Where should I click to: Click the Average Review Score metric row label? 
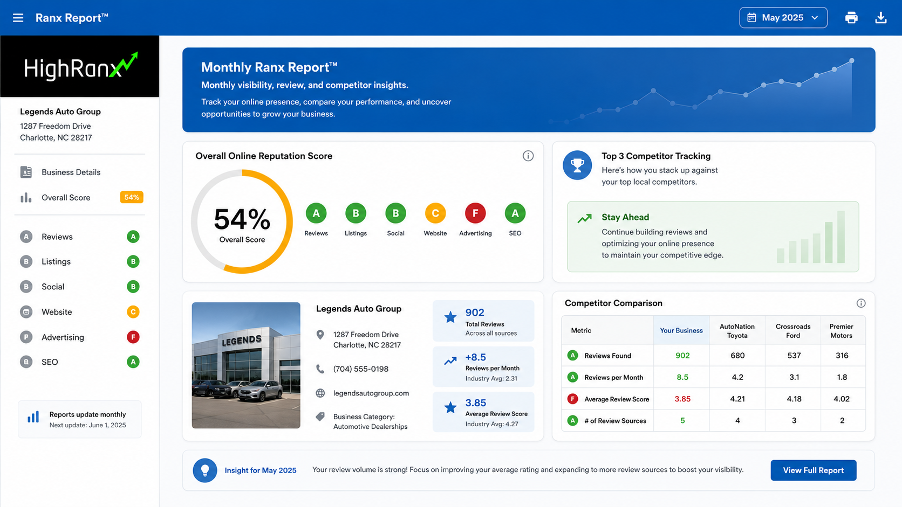pos(617,399)
